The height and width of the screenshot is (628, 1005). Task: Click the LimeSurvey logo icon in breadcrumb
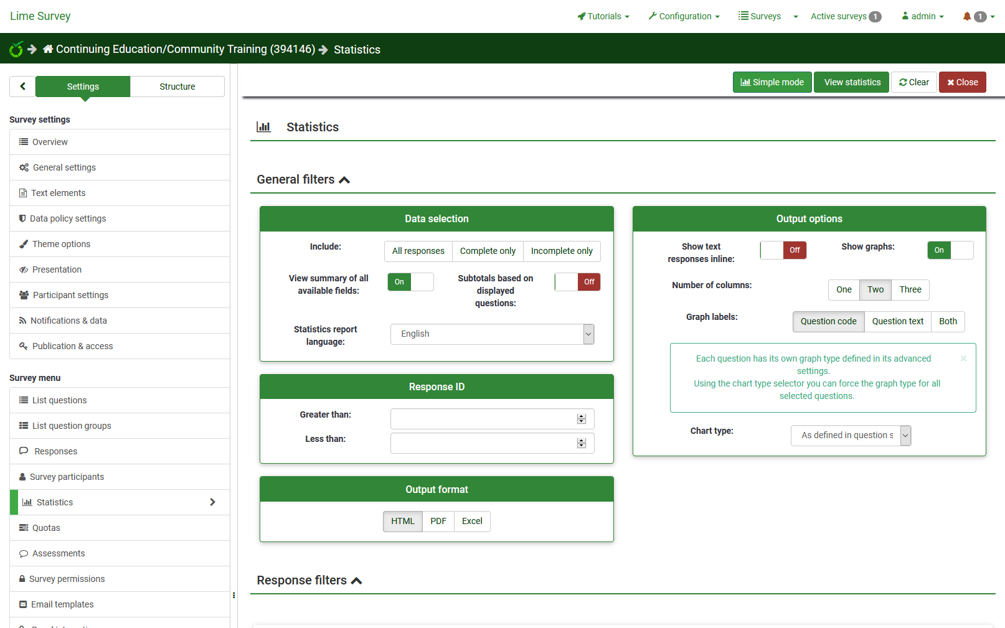[x=16, y=49]
